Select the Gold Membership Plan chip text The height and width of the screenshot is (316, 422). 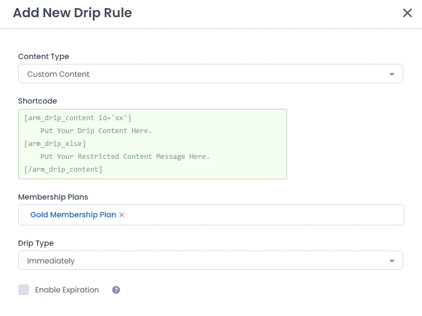pyautogui.click(x=73, y=215)
